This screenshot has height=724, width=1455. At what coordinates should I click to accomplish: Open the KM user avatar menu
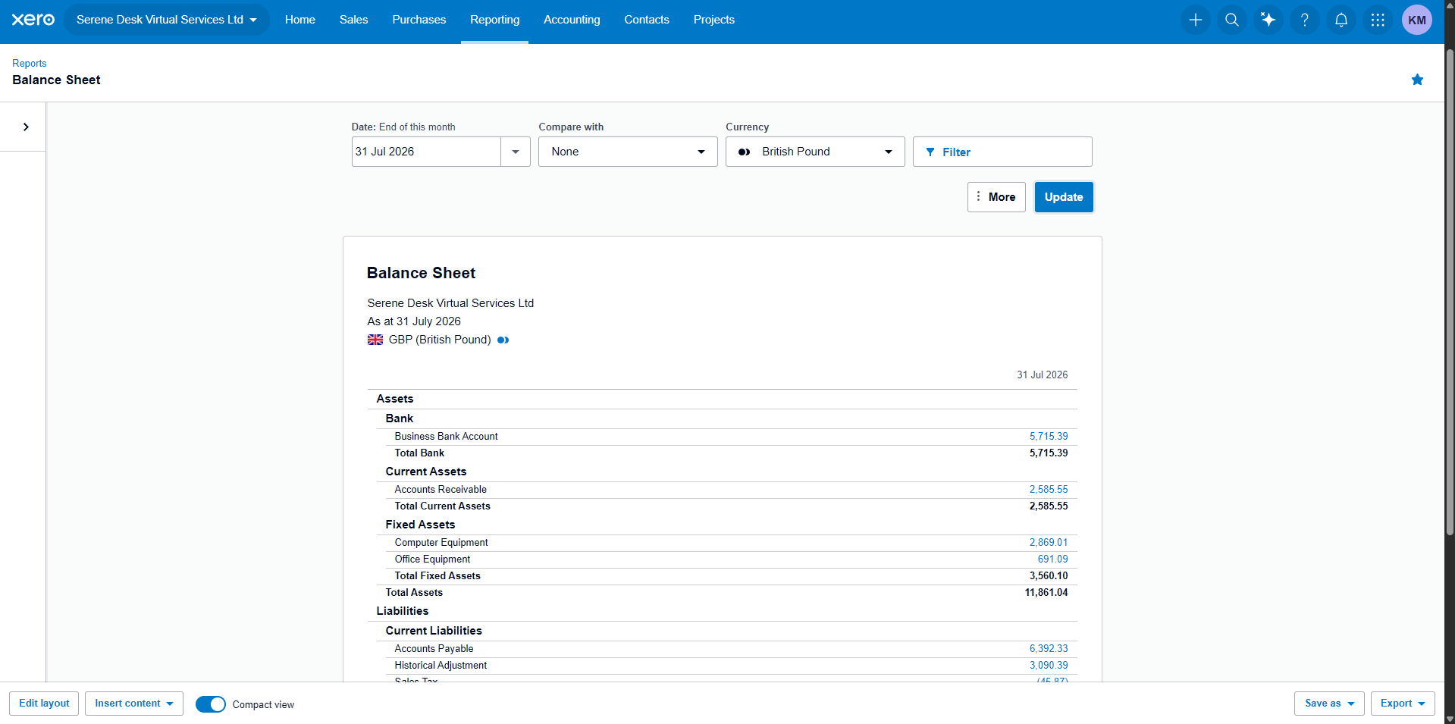pyautogui.click(x=1417, y=20)
